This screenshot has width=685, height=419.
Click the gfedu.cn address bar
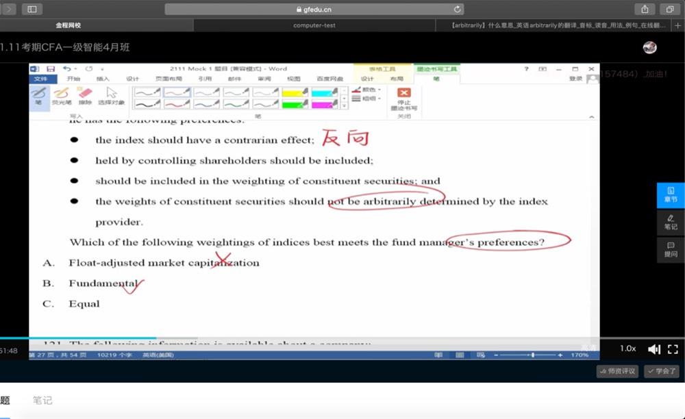pyautogui.click(x=314, y=9)
